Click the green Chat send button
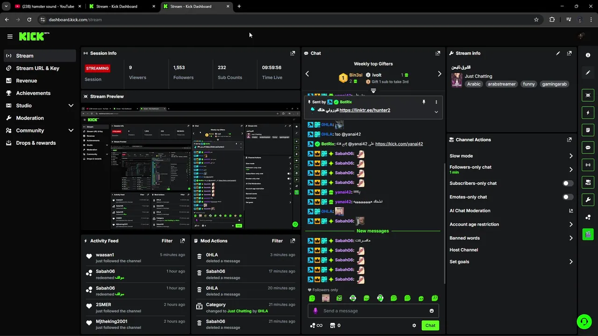The height and width of the screenshot is (336, 598). pyautogui.click(x=430, y=325)
